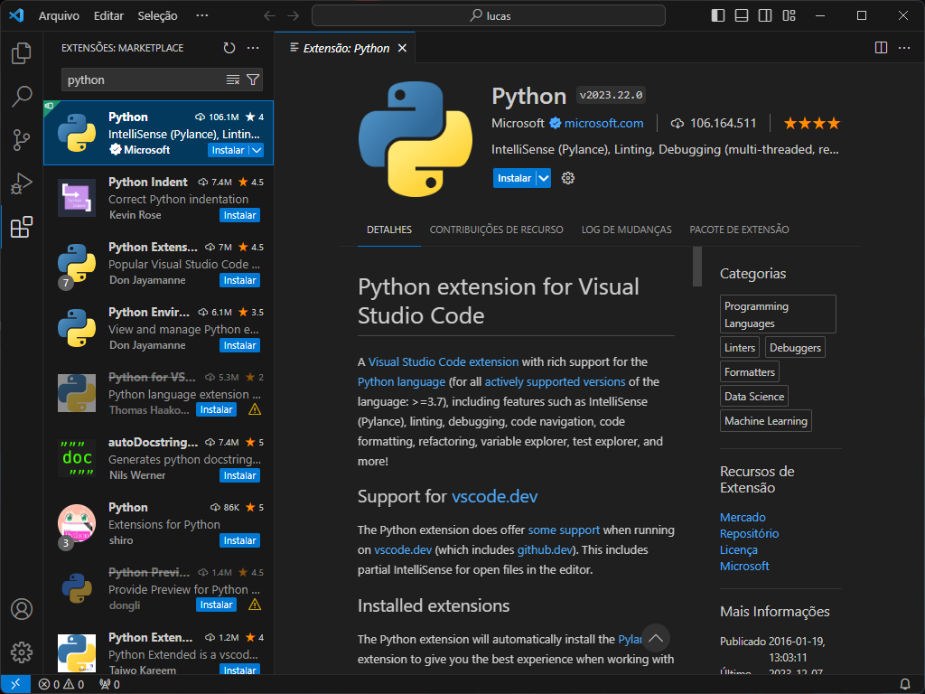Open the Views and More Actions menu in Extensions
The width and height of the screenshot is (925, 694).
pos(253,48)
